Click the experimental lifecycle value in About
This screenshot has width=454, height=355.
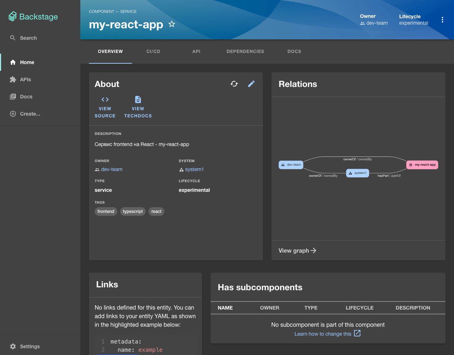194,190
